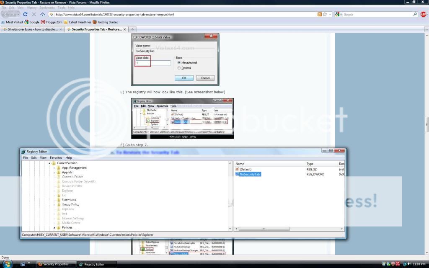This screenshot has height=268, width=429.
Task: Click the REG_DWORD type cell of NoSecurityTab
Action: 315,174
